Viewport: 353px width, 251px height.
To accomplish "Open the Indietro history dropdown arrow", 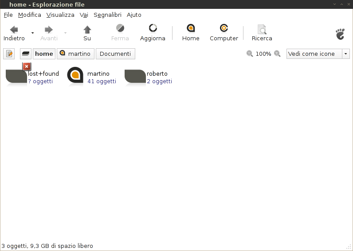I will tap(32, 33).
